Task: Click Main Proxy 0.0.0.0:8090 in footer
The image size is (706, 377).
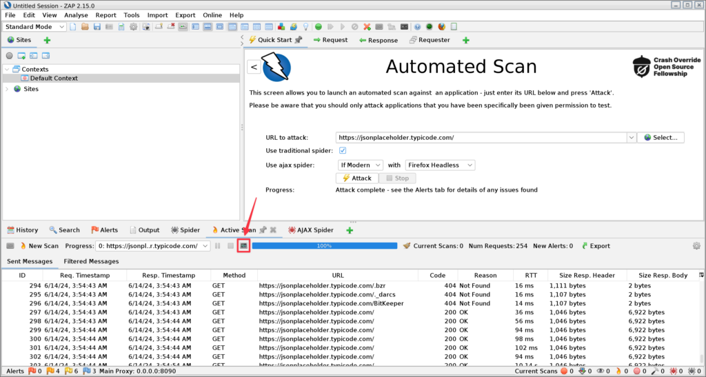Action: pos(138,371)
